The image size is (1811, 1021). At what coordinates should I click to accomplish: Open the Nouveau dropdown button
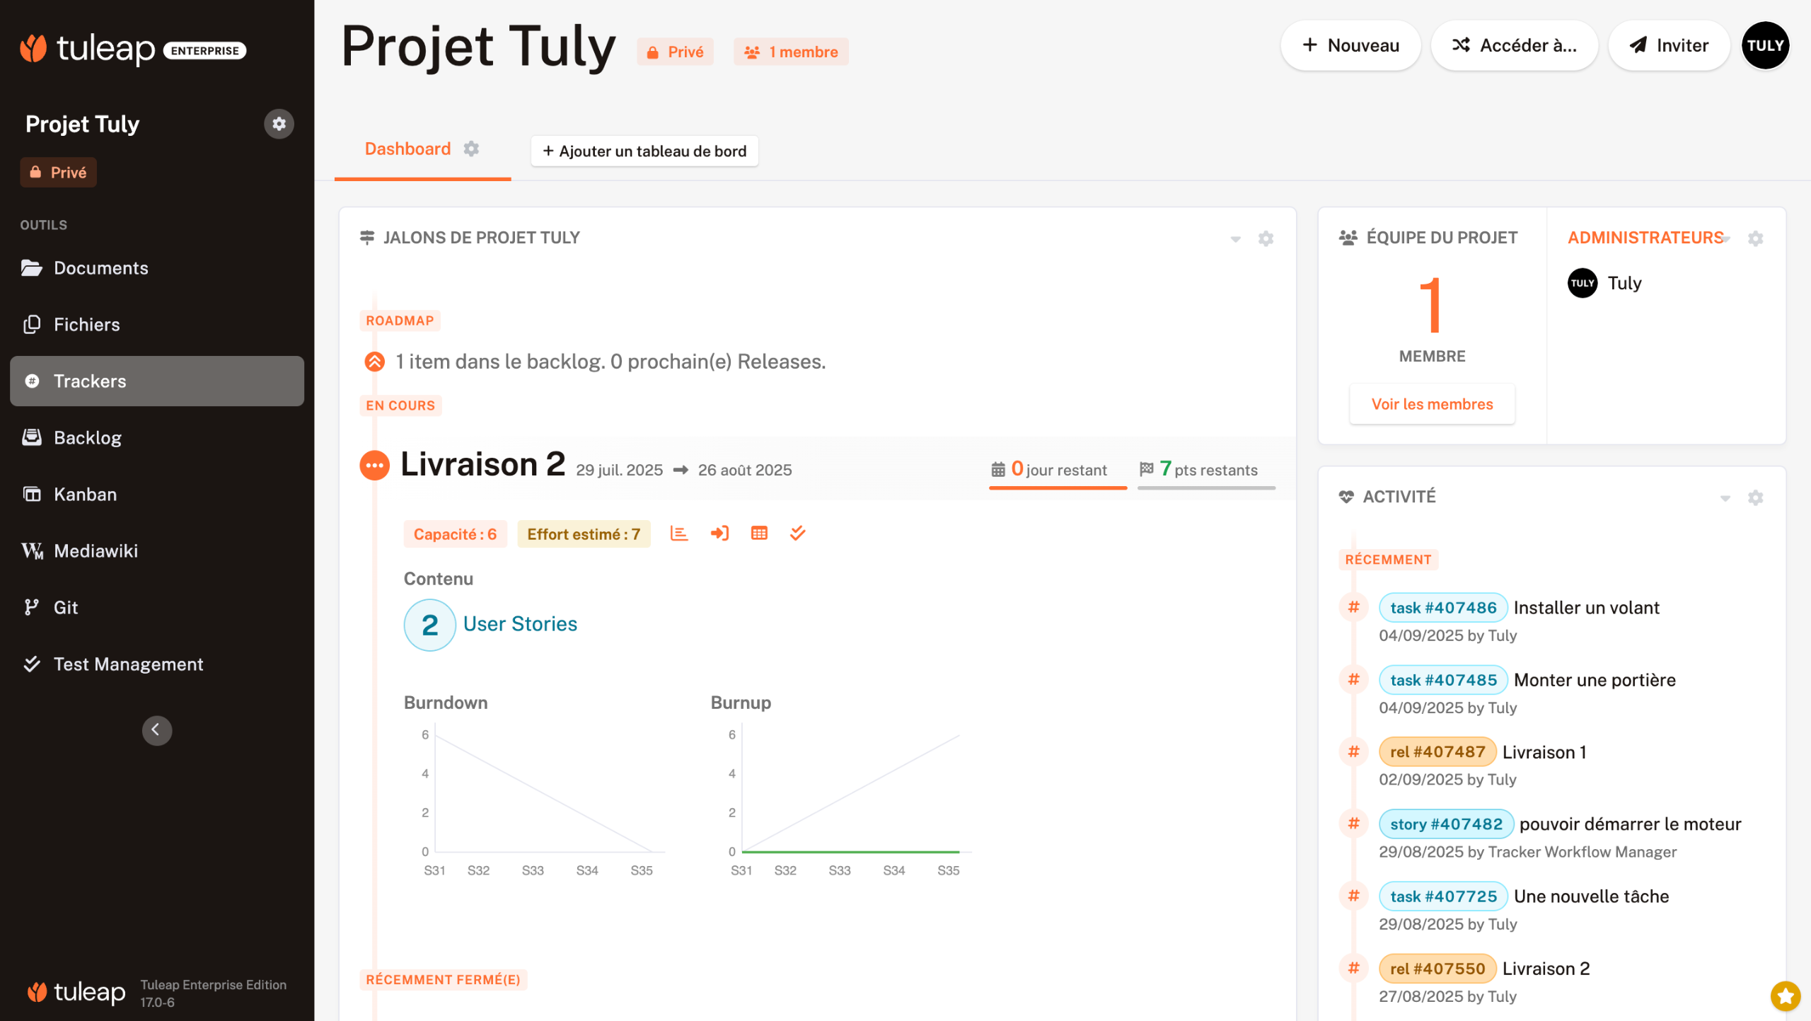click(1350, 45)
